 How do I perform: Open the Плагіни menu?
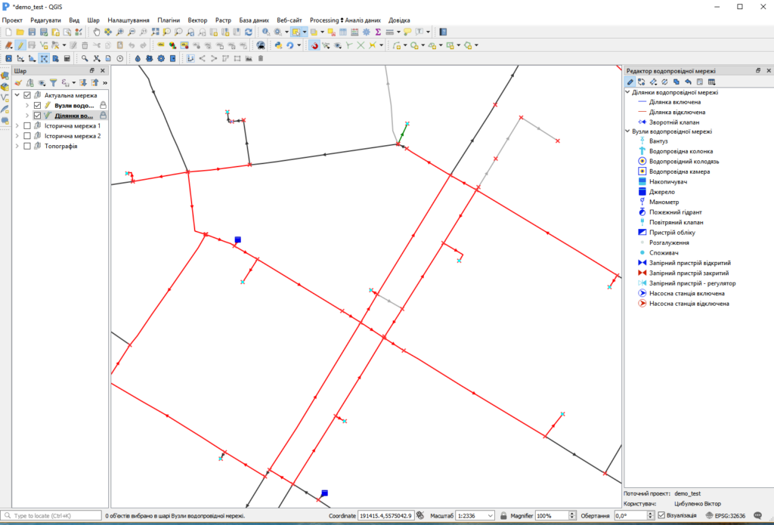tap(169, 20)
